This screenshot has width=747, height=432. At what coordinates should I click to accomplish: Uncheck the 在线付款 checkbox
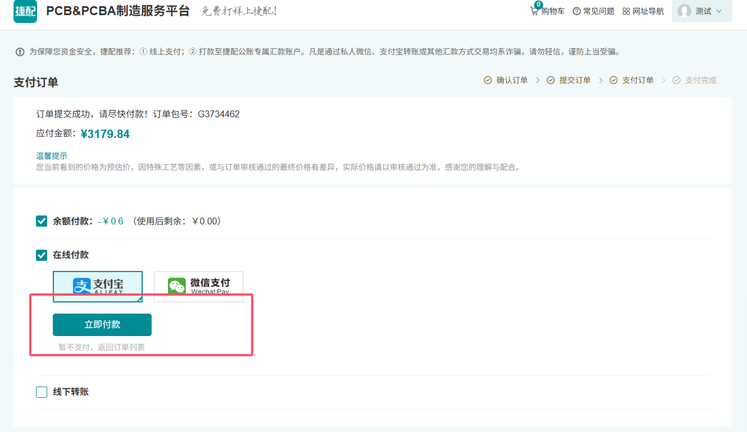tap(42, 255)
